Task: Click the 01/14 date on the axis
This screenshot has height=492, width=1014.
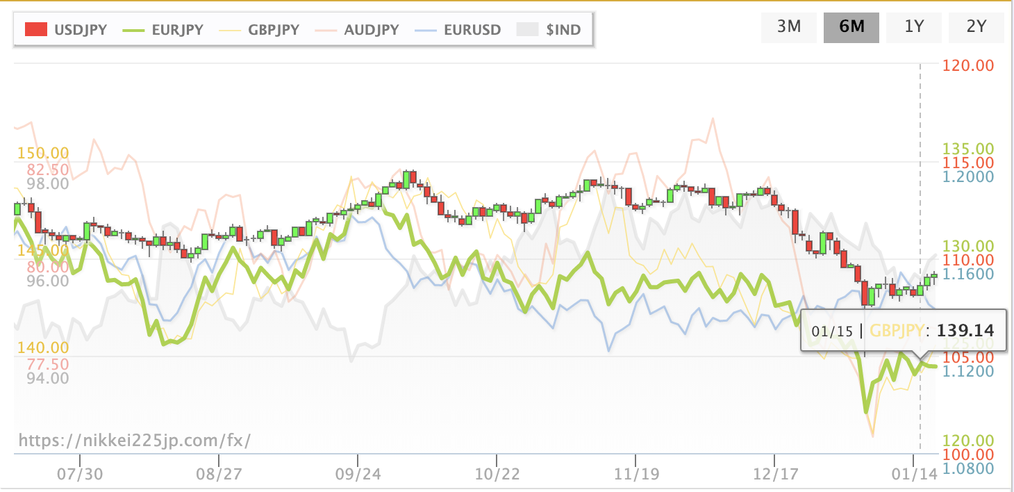Action: [x=914, y=474]
